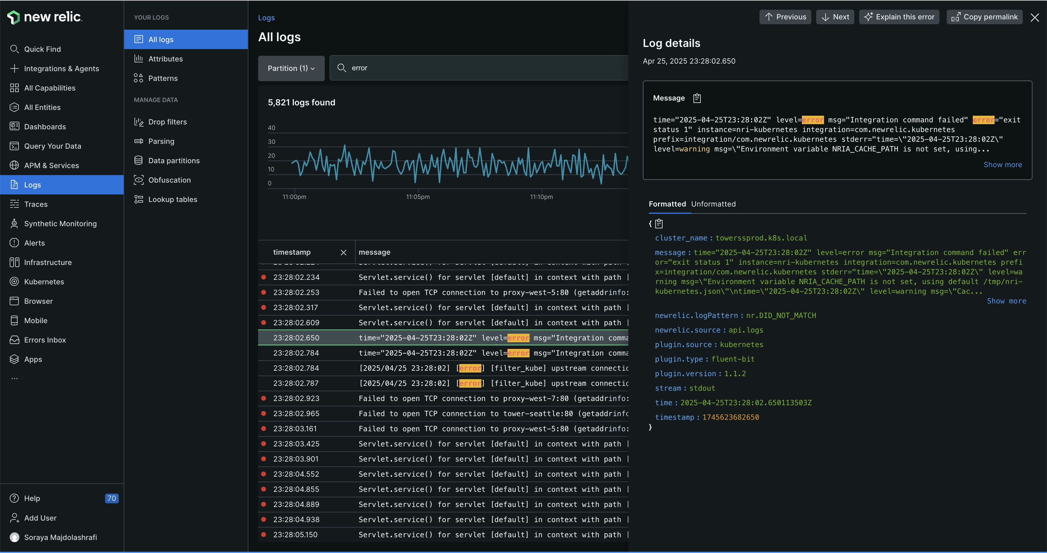This screenshot has height=553, width=1047.
Task: Open Quick Find search
Action: pos(42,49)
